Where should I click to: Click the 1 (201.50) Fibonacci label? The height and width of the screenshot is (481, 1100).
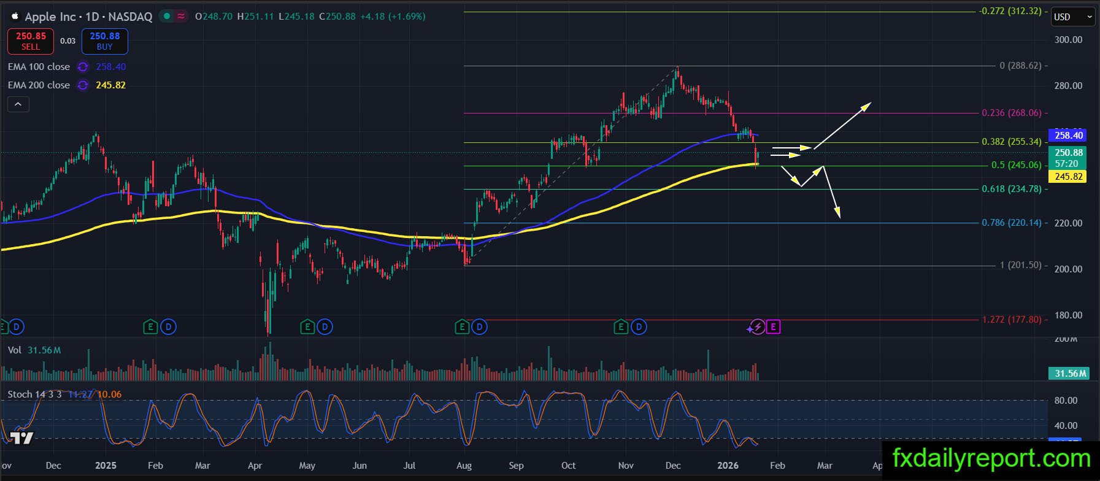point(1021,265)
